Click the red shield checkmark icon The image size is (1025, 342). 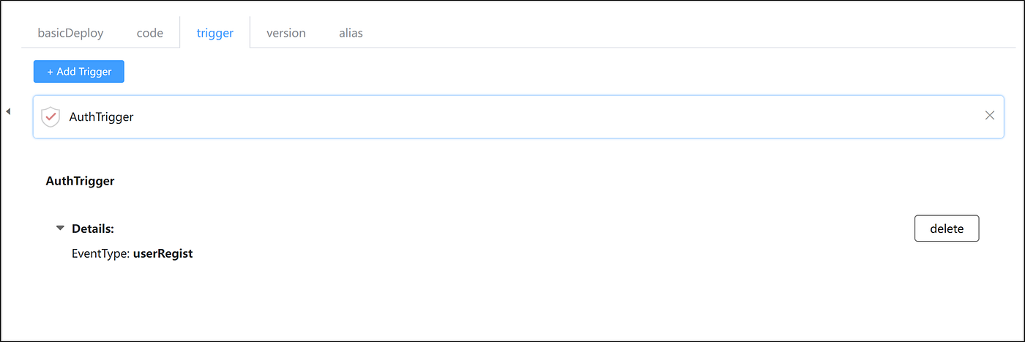pos(50,116)
